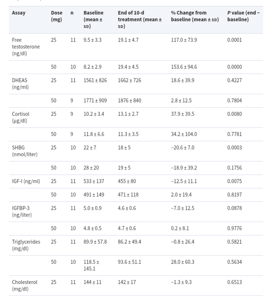The width and height of the screenshot is (272, 296).
Task: Click the Triglycerides (mg/dl) row label
Action: point(26,245)
